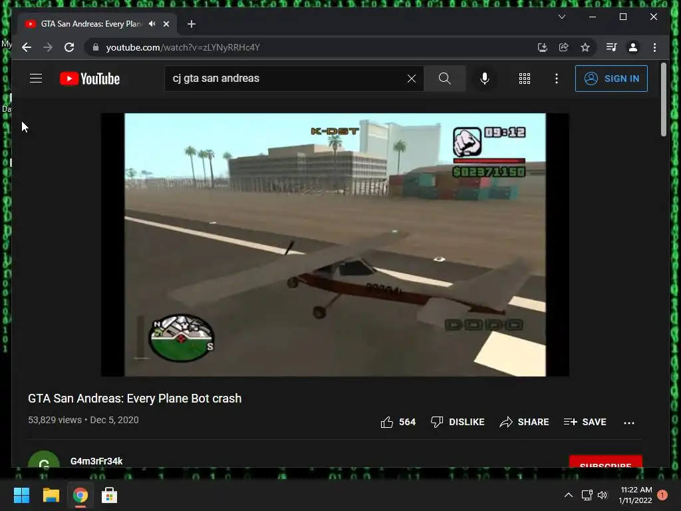
Task: Open more actions ellipsis below video
Action: [x=629, y=423]
